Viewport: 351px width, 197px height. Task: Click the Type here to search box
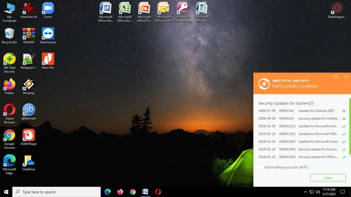57,192
